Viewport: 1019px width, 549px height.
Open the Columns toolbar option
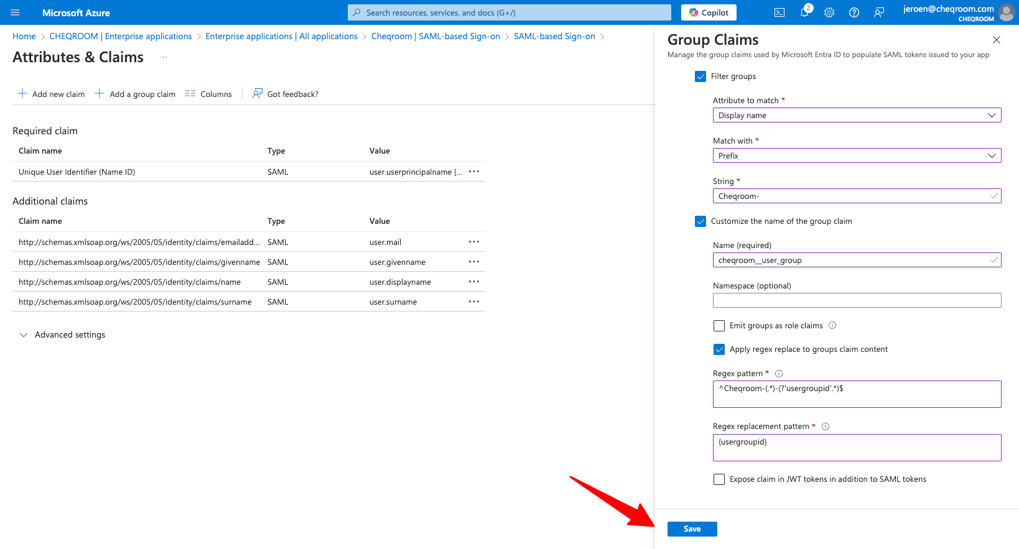pos(208,94)
